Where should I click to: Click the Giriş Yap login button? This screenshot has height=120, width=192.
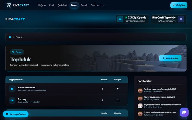click(179, 5)
